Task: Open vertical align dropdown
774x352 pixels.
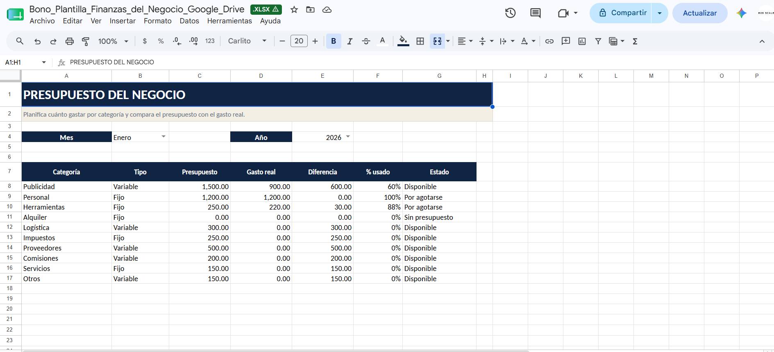Action: coord(486,41)
